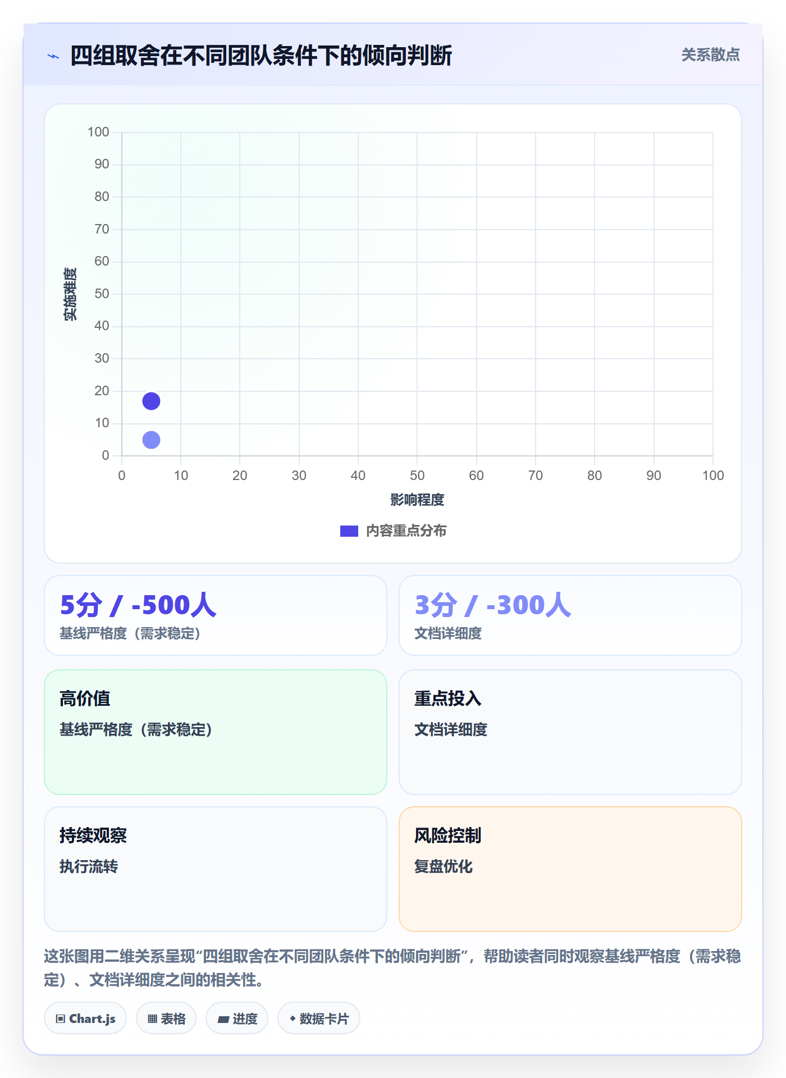Open the 持续观察 quadrant card

[x=216, y=869]
